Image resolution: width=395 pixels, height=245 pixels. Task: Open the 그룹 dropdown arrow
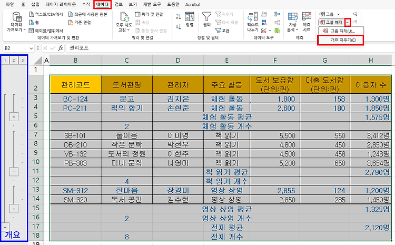(338, 14)
